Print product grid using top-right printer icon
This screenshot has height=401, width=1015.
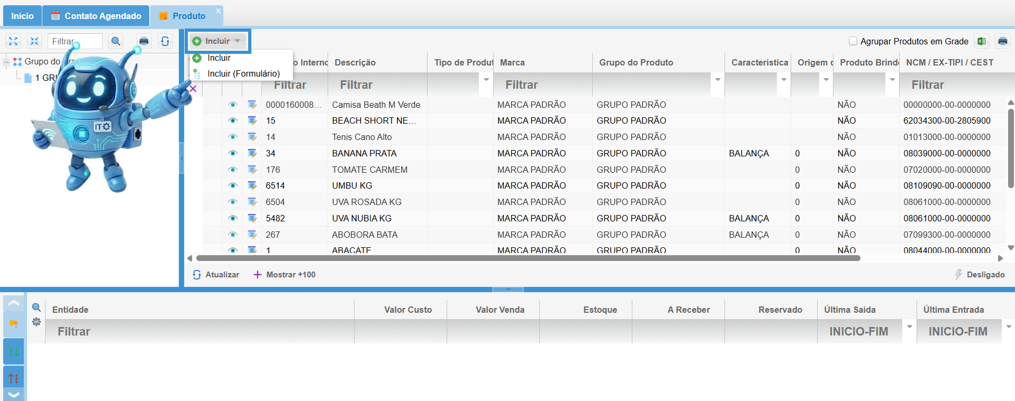tap(1002, 41)
